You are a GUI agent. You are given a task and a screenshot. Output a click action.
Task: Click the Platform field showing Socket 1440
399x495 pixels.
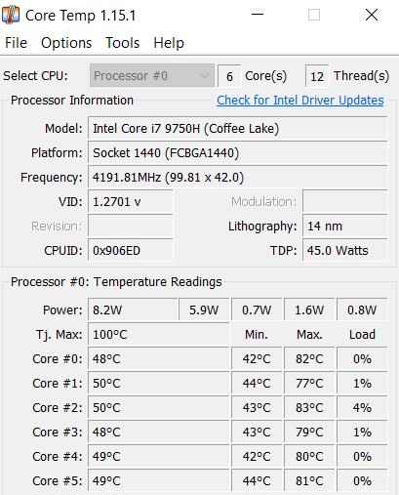[x=238, y=152]
